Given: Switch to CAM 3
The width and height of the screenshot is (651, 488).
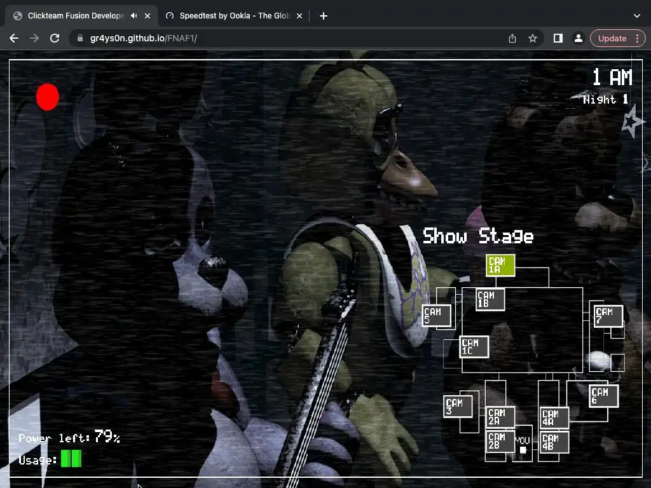Looking at the screenshot, I should [x=458, y=407].
